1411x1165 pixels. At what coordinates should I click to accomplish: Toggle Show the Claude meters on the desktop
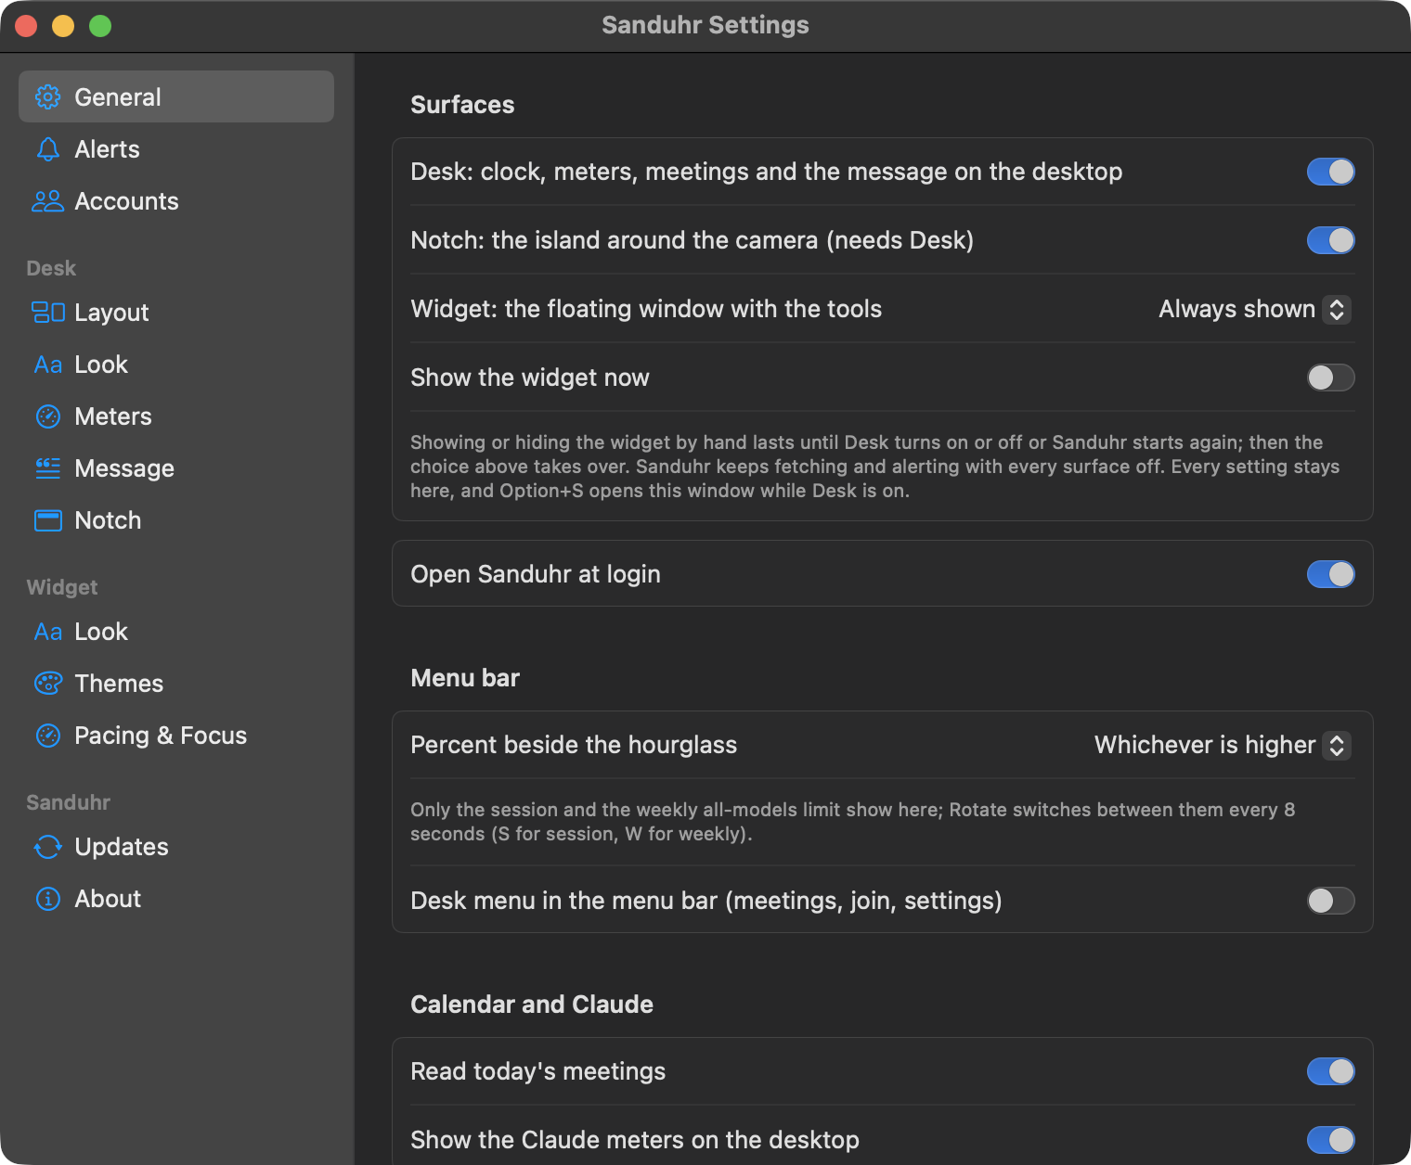(x=1331, y=1140)
